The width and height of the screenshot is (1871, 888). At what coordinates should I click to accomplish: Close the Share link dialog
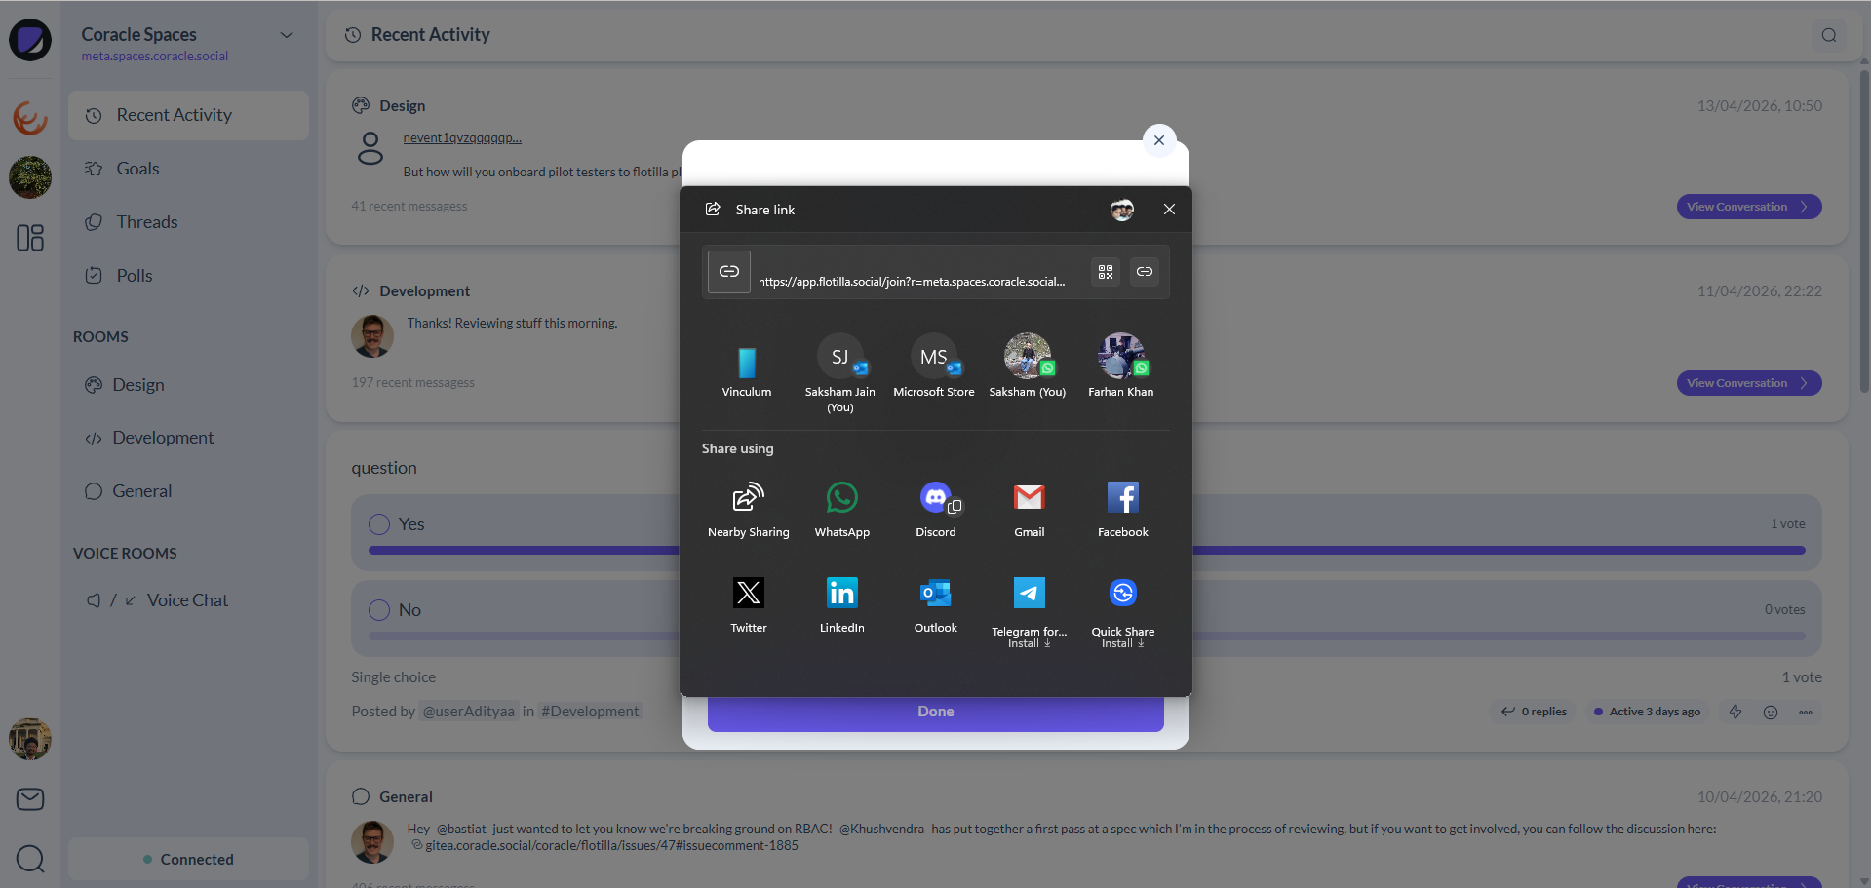[1169, 210]
